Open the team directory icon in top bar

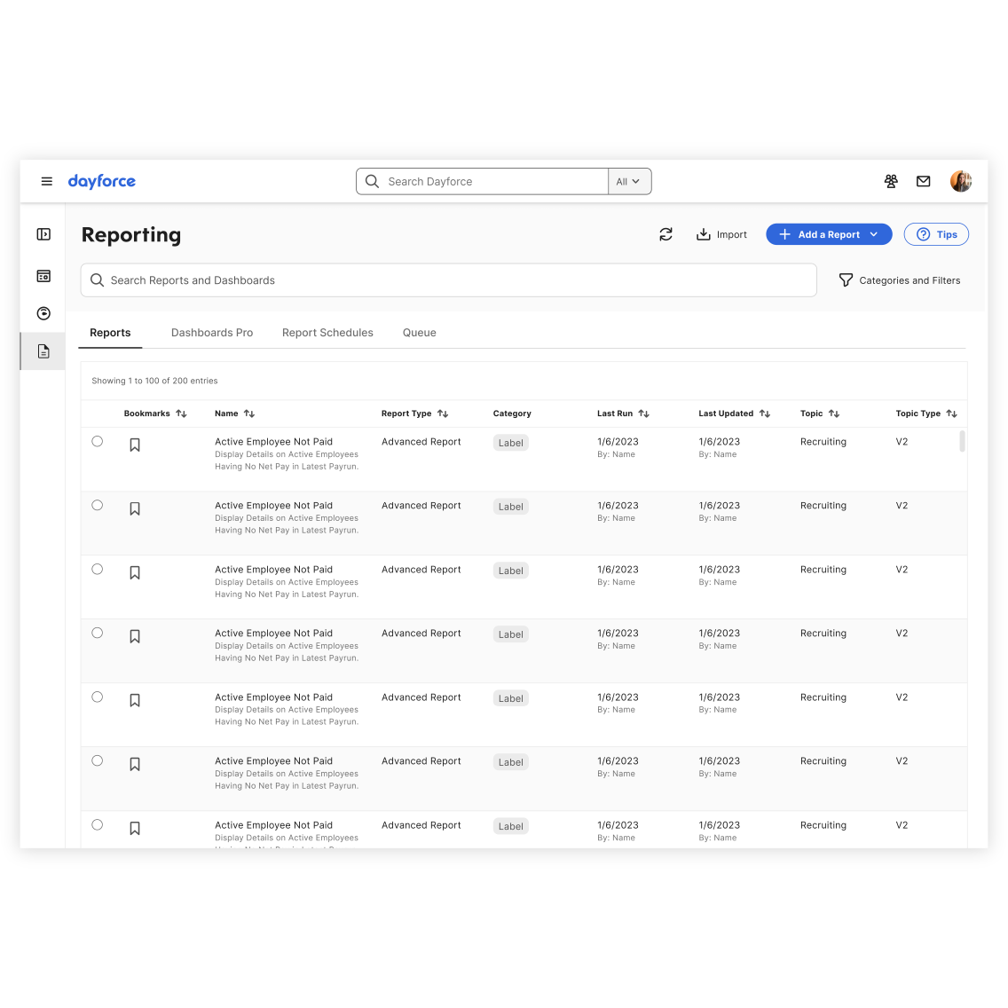[891, 181]
